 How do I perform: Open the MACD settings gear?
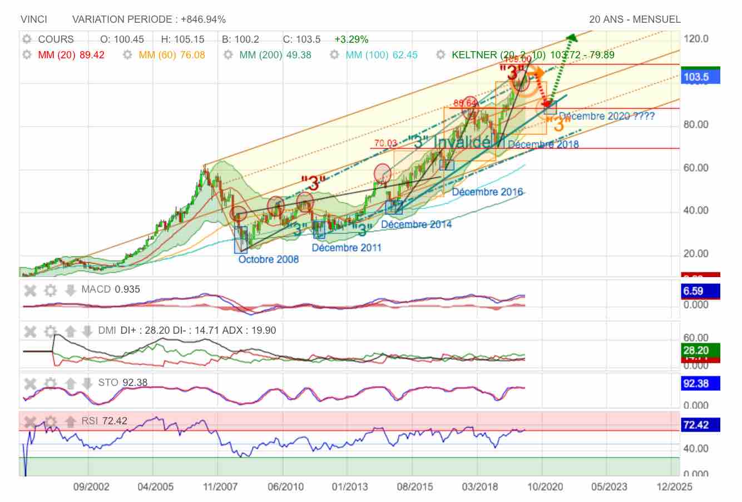point(51,290)
